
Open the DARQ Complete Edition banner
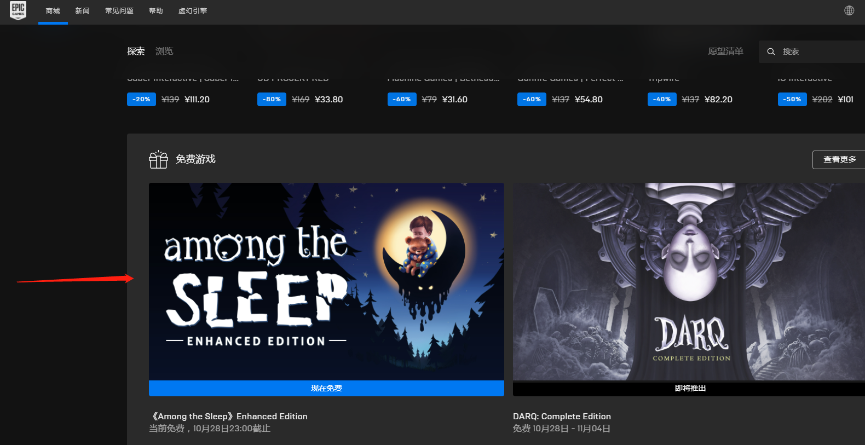pyautogui.click(x=689, y=281)
